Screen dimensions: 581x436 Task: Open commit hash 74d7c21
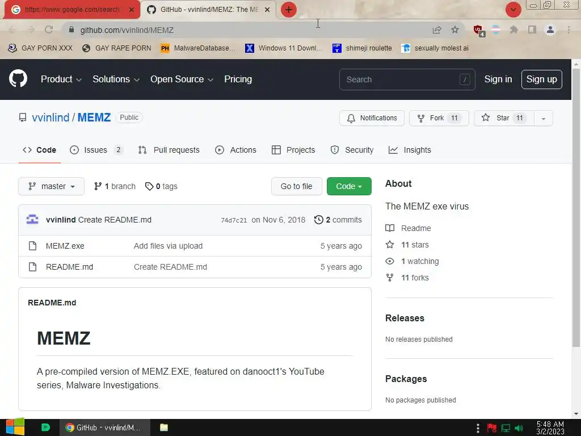[234, 220]
